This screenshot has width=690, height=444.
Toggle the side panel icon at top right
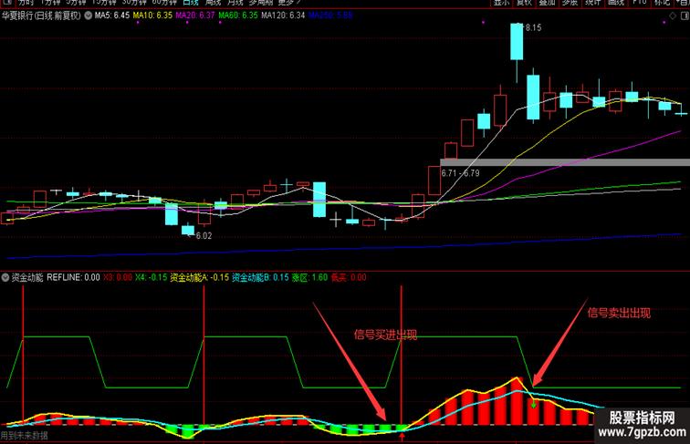[685, 15]
